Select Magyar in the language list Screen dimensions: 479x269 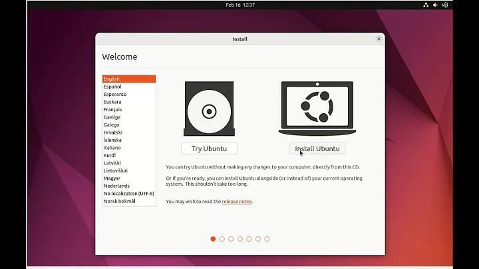click(129, 178)
